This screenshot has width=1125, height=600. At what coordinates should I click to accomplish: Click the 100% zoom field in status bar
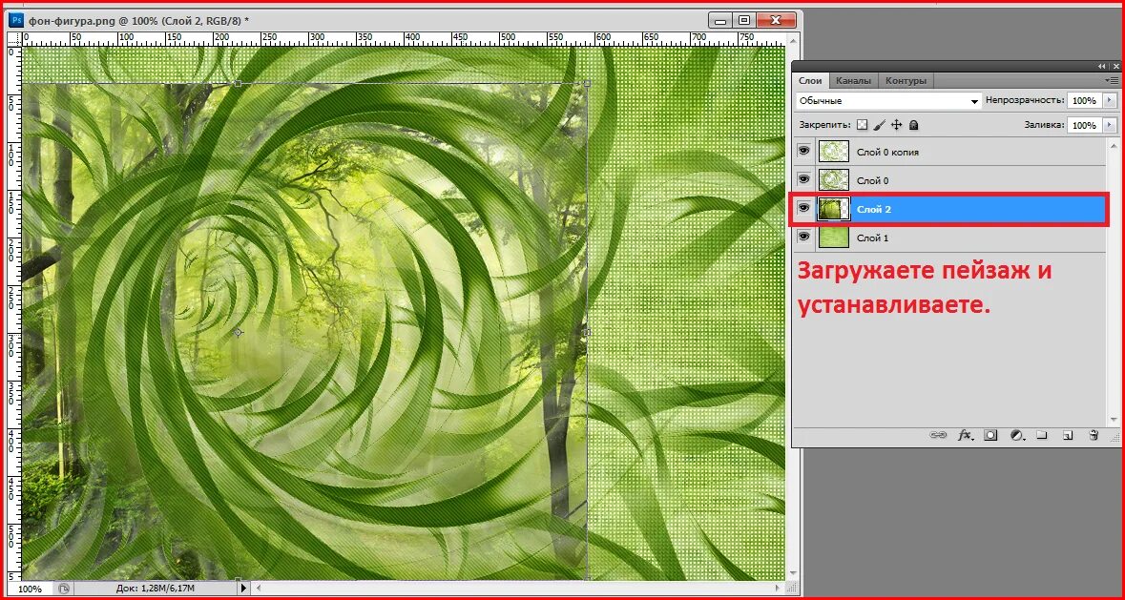coord(30,589)
